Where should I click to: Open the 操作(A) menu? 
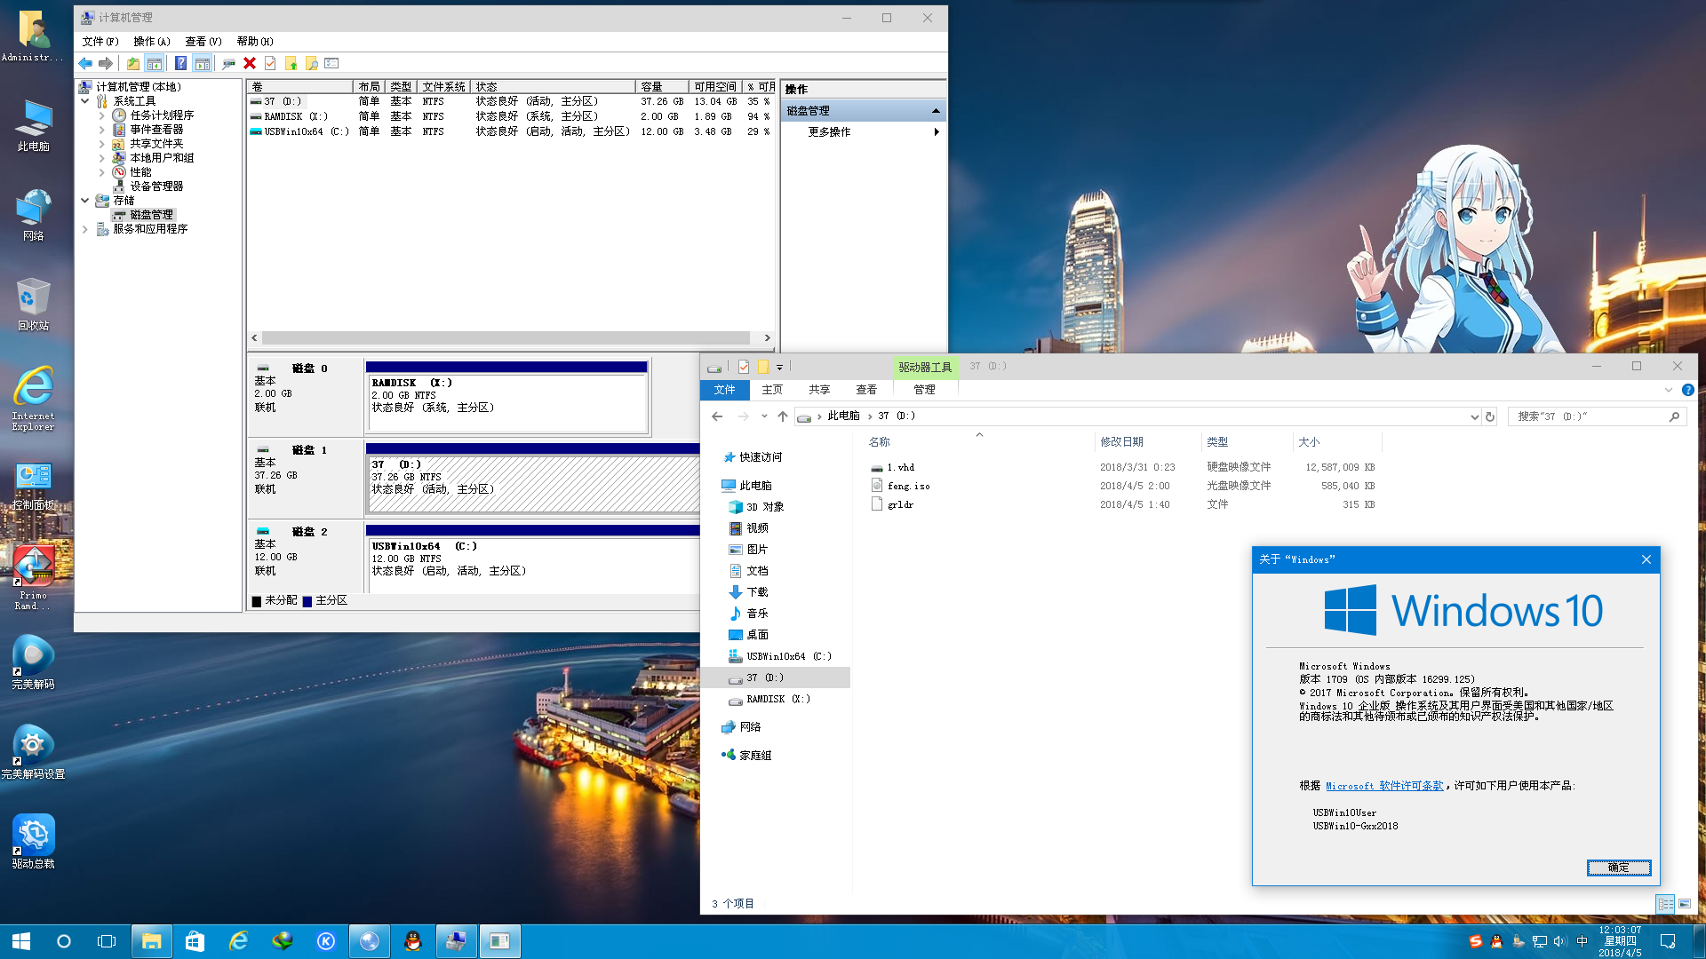click(152, 42)
